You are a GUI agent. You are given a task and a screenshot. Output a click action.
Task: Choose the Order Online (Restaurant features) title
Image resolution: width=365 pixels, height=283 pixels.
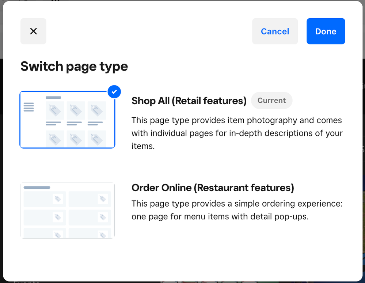click(213, 188)
